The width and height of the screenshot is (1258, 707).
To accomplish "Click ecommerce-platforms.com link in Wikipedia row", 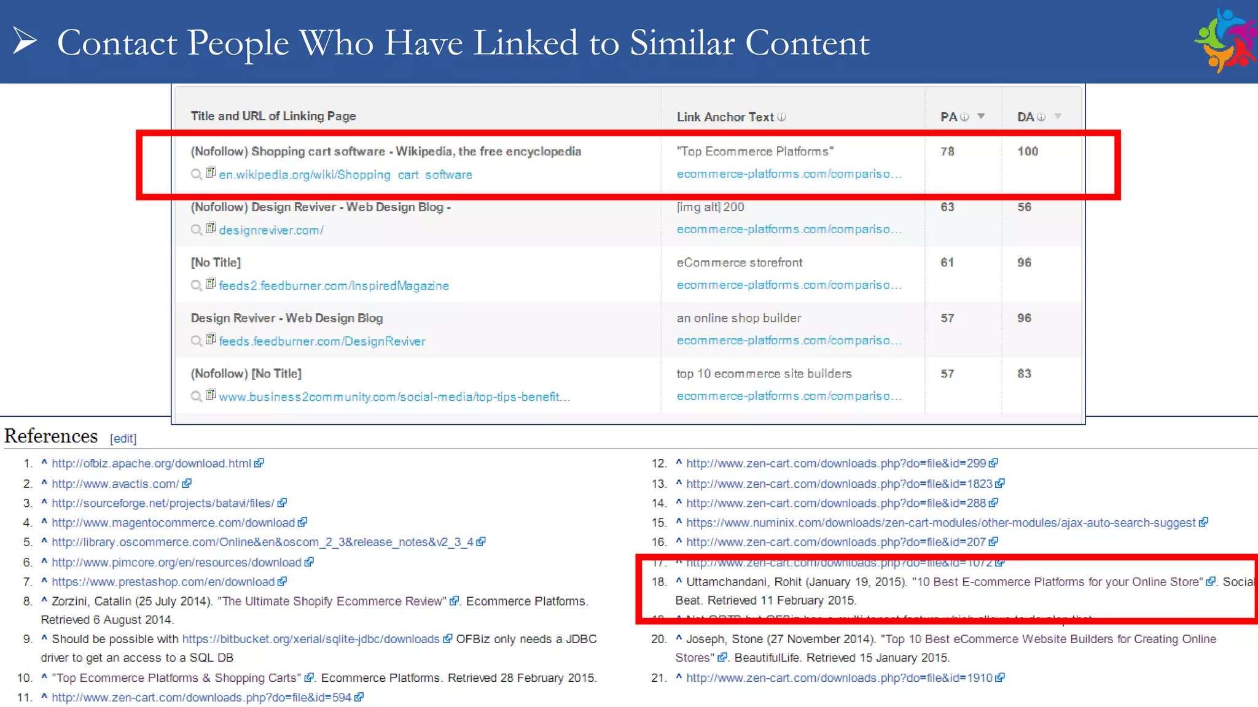I will point(789,174).
